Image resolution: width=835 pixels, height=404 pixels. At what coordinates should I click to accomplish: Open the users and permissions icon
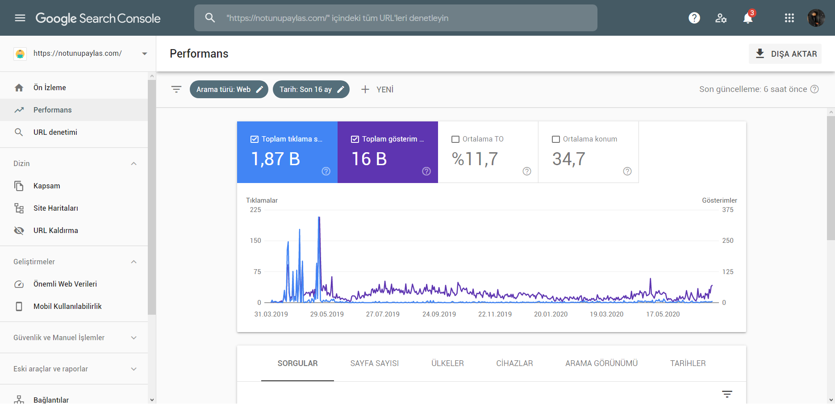point(721,18)
